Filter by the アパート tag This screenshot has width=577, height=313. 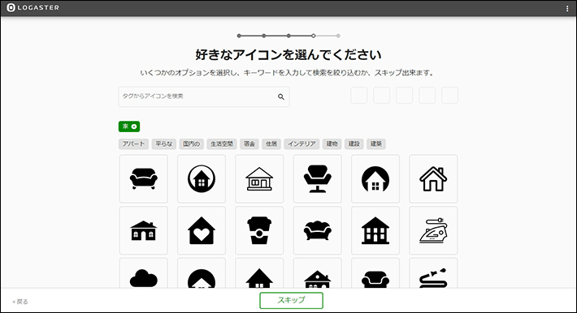coord(133,144)
